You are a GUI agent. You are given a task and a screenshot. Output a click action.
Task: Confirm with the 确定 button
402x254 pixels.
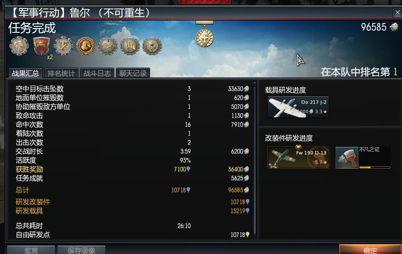[x=370, y=249]
